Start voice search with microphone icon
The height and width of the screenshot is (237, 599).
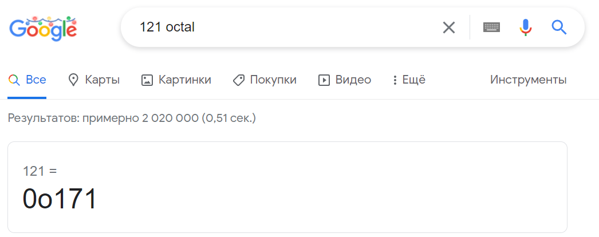(x=526, y=27)
